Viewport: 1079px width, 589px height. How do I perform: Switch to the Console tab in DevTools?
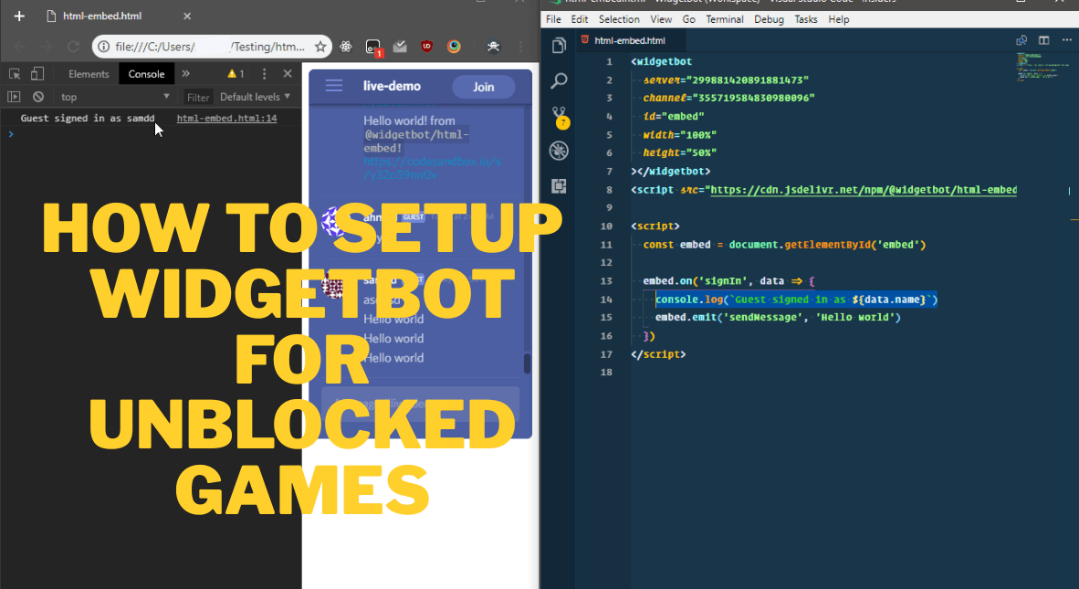click(x=147, y=74)
